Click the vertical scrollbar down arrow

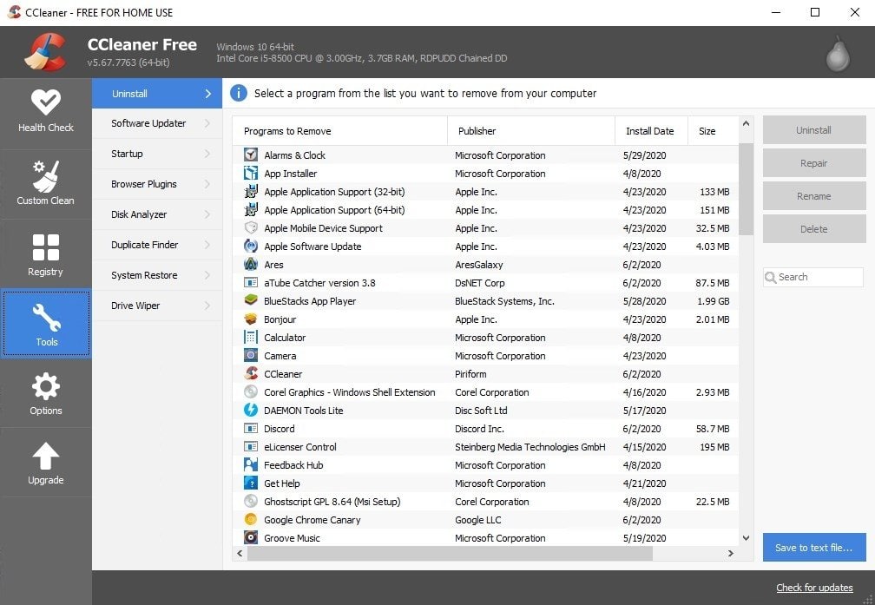tap(746, 538)
